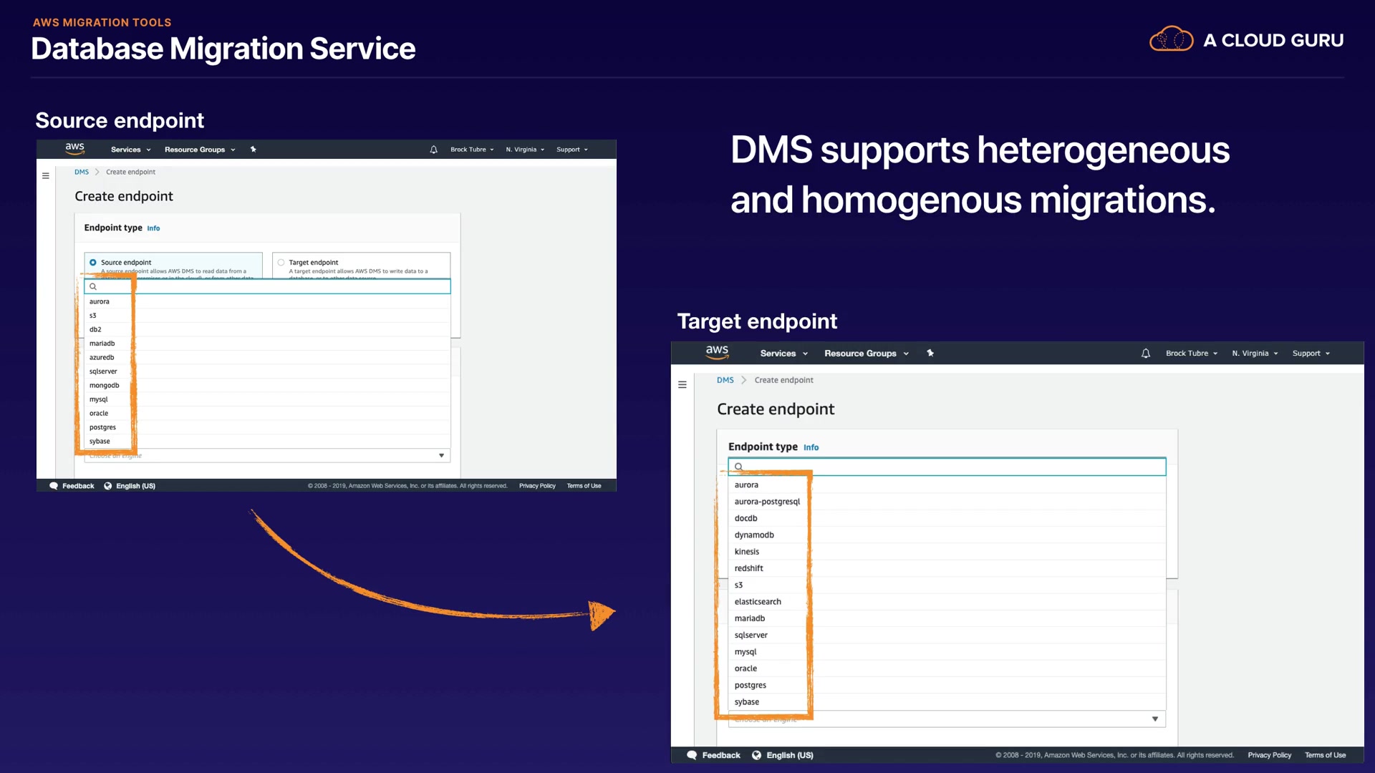Screen dimensions: 1375x773
Task: Select the Target endpoint radio button
Action: [281, 263]
